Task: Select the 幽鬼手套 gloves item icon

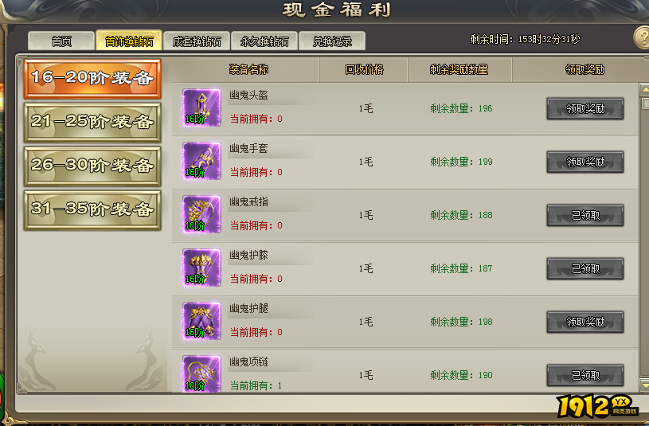Action: [201, 161]
